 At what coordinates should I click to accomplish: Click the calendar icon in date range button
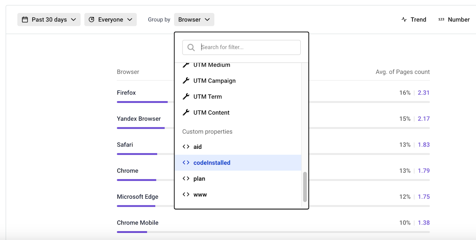click(25, 19)
